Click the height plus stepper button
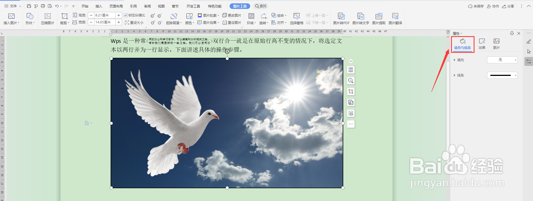Screen dimensions: 533x201 click(x=119, y=15)
